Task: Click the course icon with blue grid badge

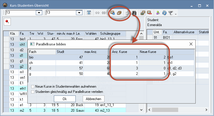Action: [x=112, y=13]
